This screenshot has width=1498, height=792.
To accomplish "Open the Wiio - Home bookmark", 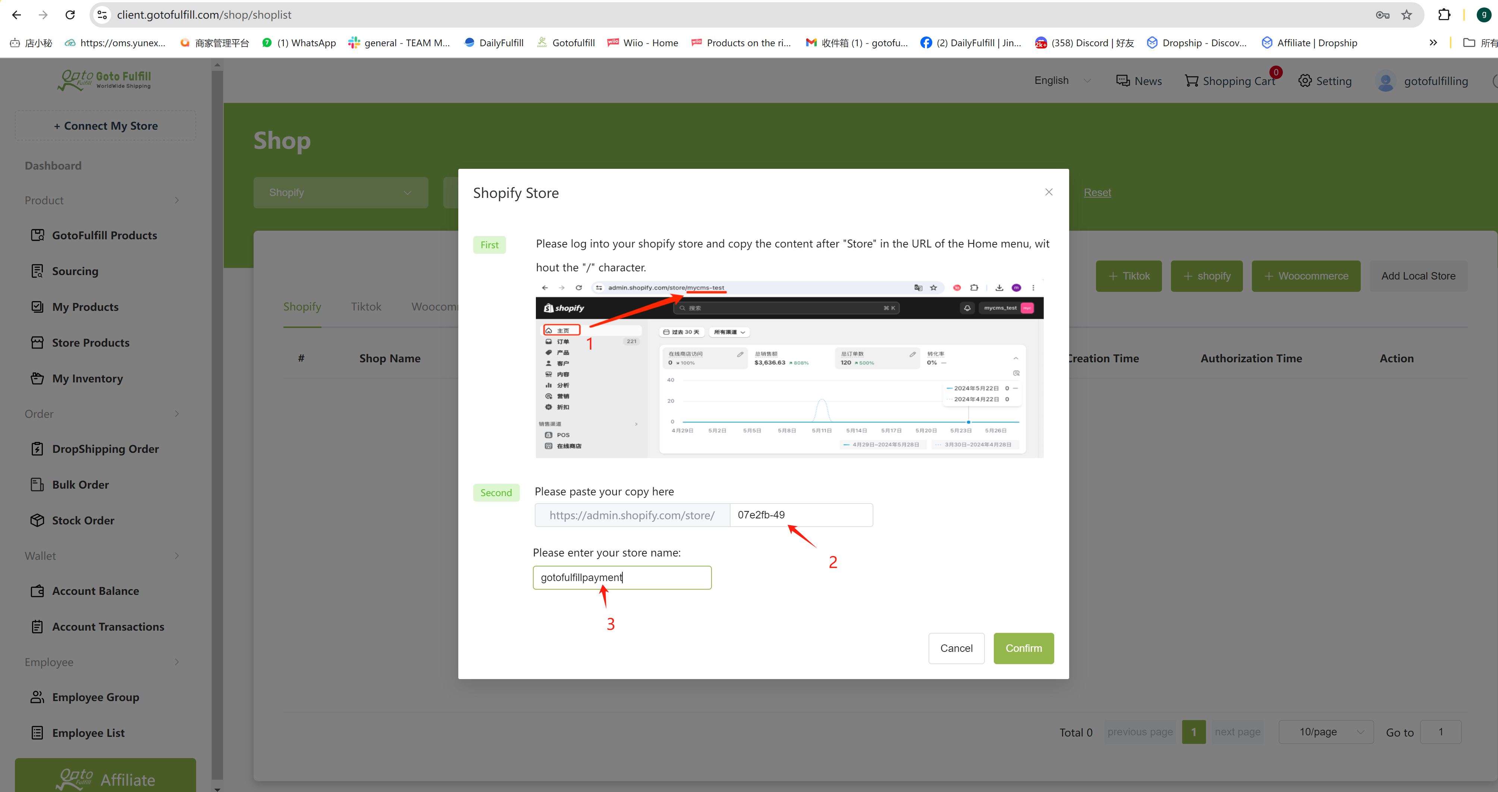I will click(643, 42).
